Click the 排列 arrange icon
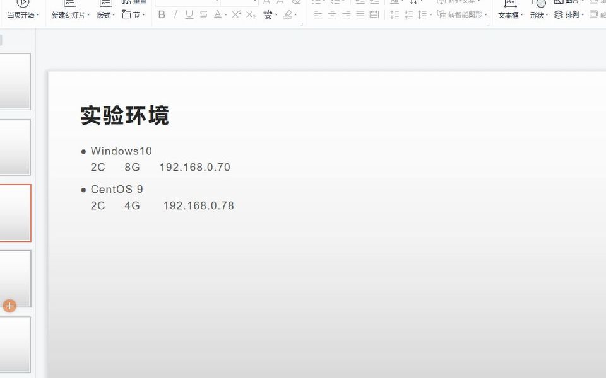The width and height of the screenshot is (606, 378). click(x=567, y=14)
